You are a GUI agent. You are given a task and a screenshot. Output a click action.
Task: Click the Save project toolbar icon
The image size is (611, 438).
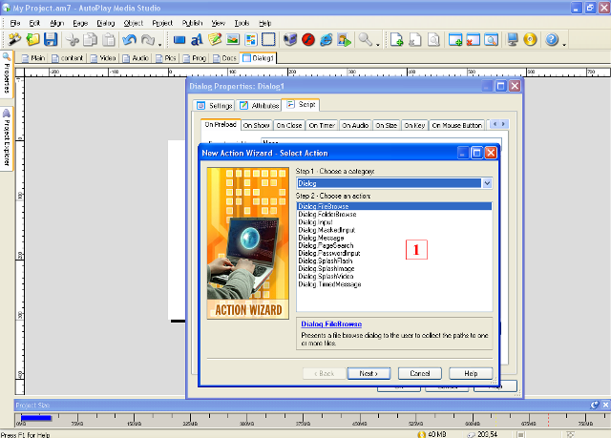click(51, 40)
